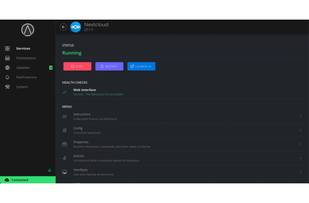Click the Services grid icon in sidebar
Screen dimensions: 309x203
[x=7, y=48]
